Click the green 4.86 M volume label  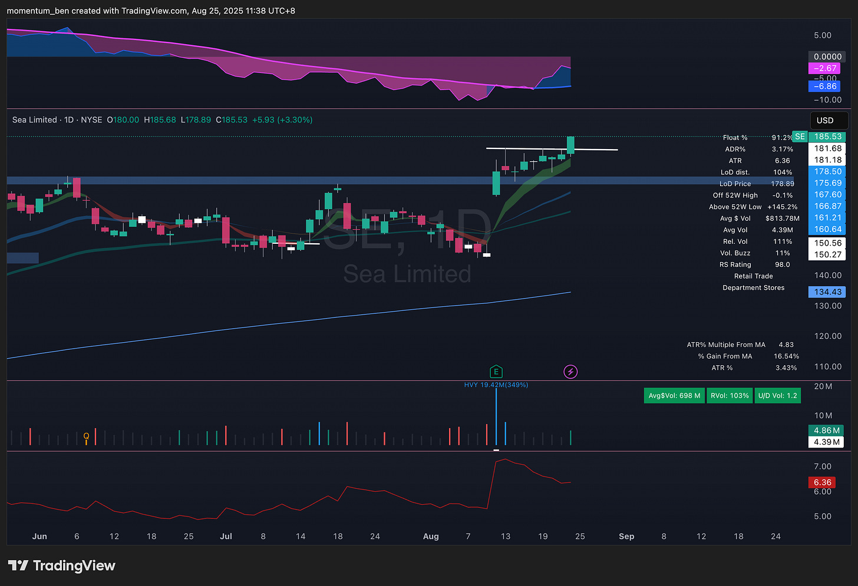point(826,431)
